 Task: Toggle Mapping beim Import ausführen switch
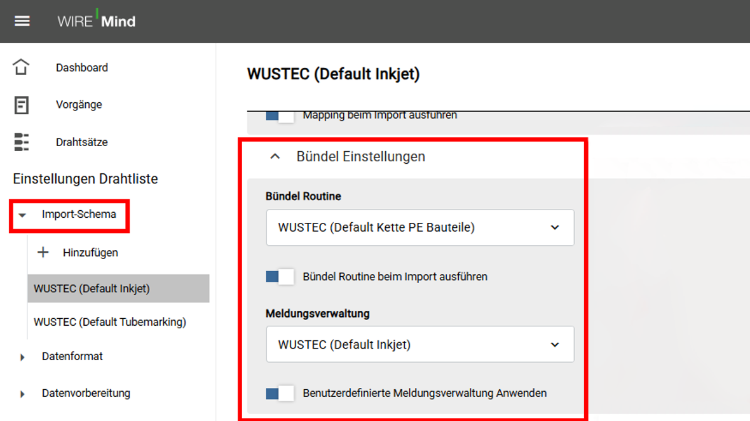(280, 117)
